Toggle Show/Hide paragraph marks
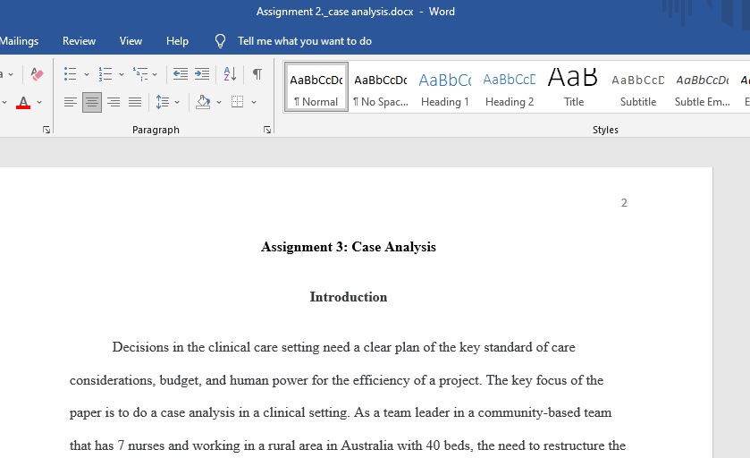 pyautogui.click(x=257, y=74)
